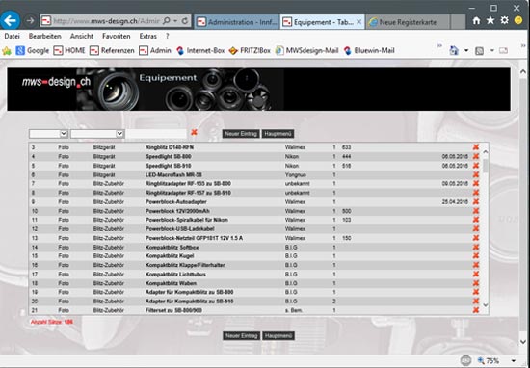Open browser settings gear icon

point(504,20)
